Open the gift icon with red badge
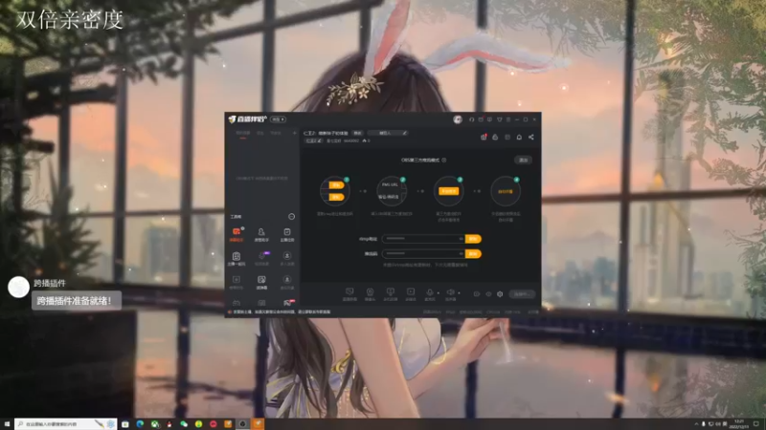Screen dimensions: 766x430 click(x=484, y=137)
